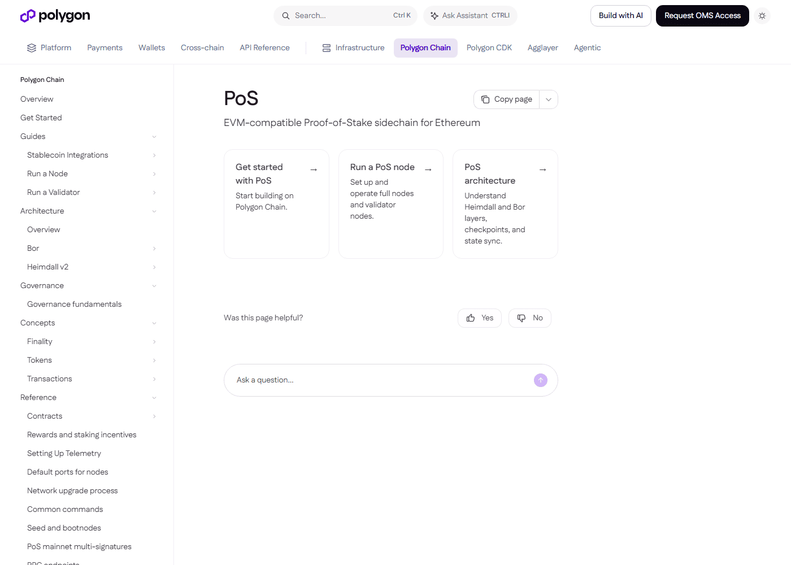Click the Build with AI button
The height and width of the screenshot is (565, 791).
coord(621,16)
